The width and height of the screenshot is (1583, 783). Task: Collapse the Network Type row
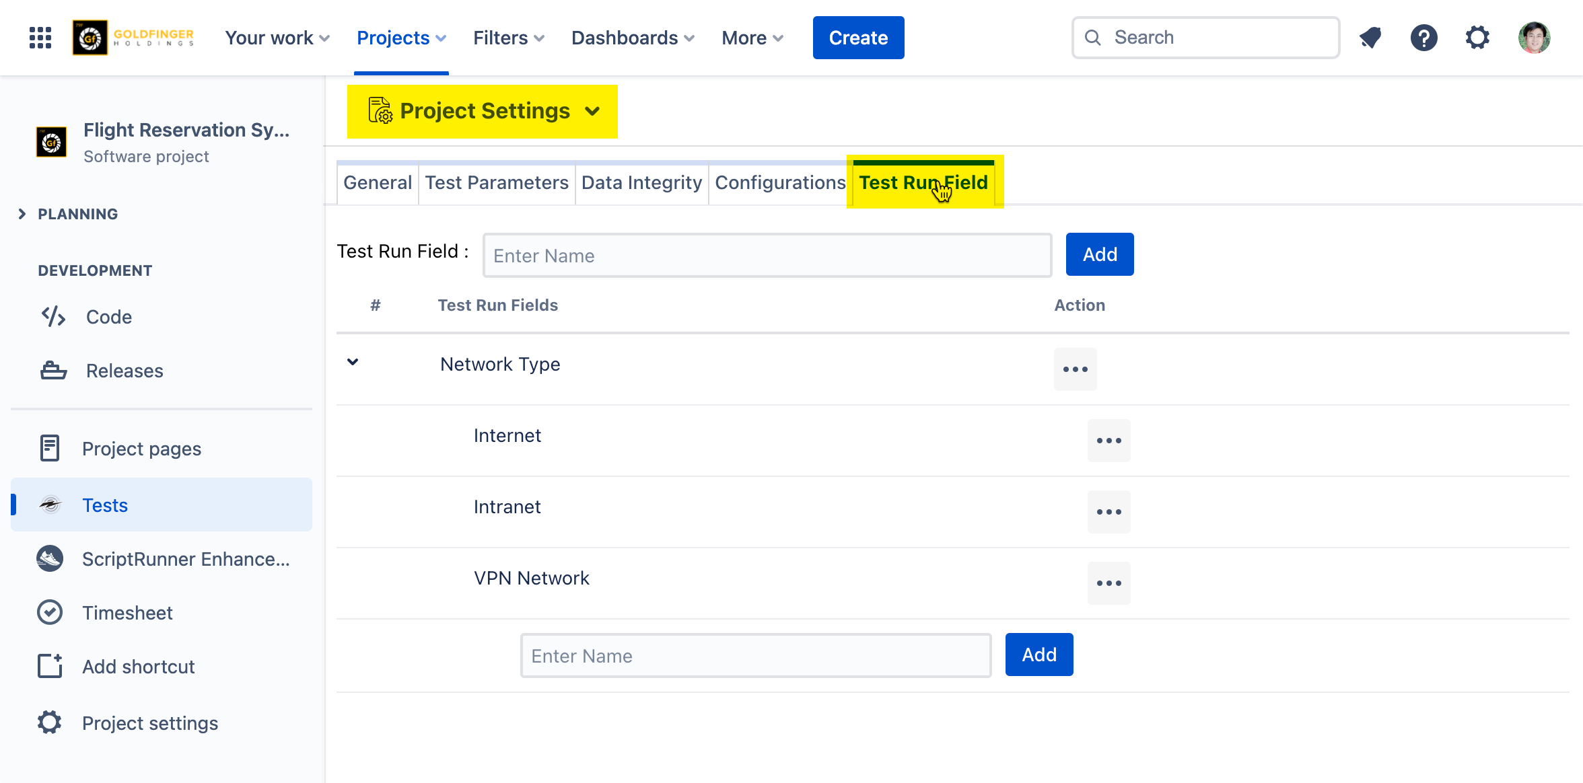click(353, 363)
